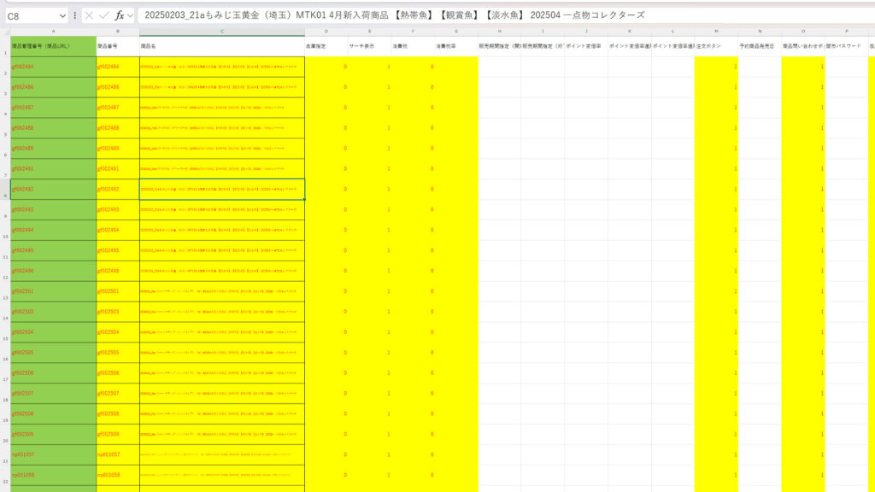The width and height of the screenshot is (875, 492).
Task: Select column F header
Action: (413, 32)
